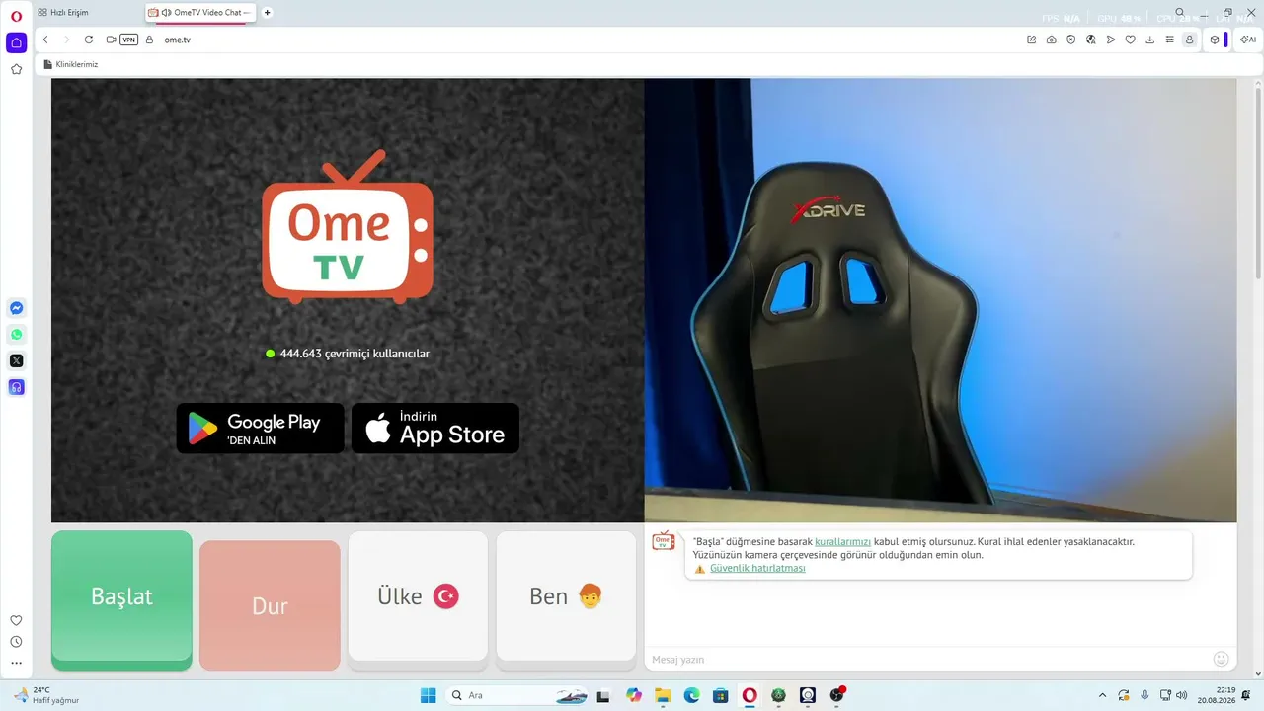
Task: Open the Windows Start menu
Action: pos(429,695)
